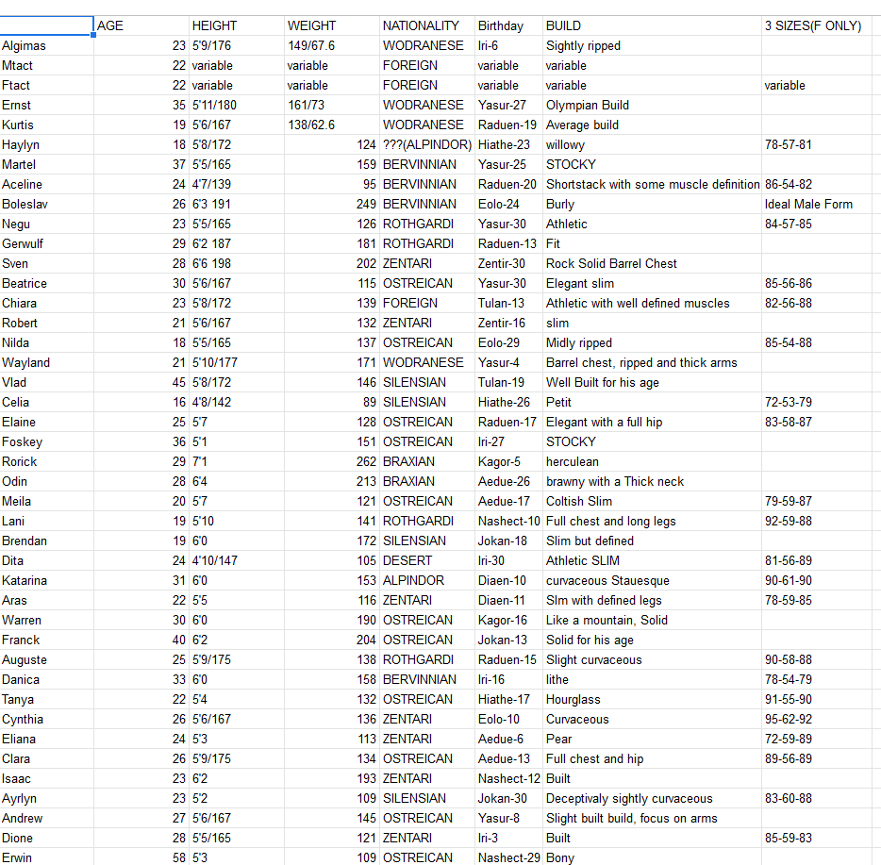Click the 'lithe' build cell
This screenshot has width=881, height=865.
tap(653, 679)
